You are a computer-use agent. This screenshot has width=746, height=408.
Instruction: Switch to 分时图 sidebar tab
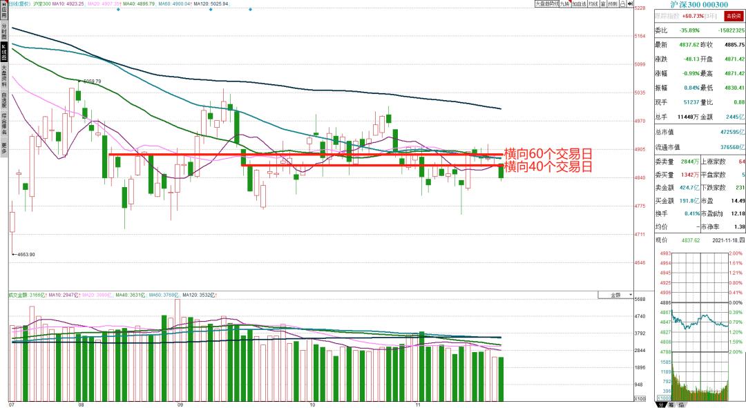click(4, 31)
